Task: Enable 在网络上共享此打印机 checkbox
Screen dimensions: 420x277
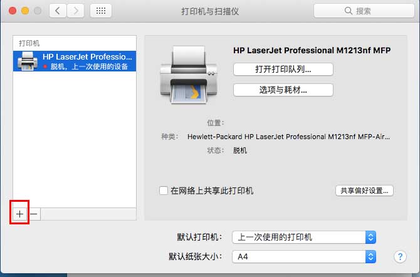Action: (x=164, y=191)
